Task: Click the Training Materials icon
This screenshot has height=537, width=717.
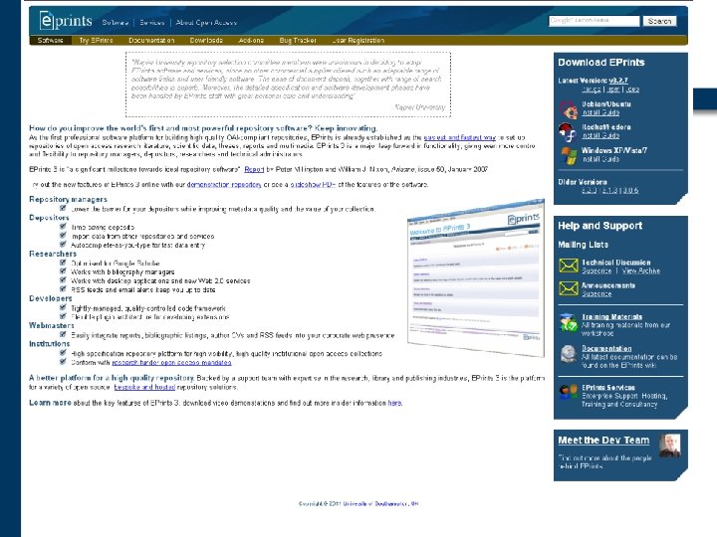Action: coord(569,323)
